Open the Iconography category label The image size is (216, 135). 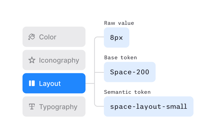59,60
